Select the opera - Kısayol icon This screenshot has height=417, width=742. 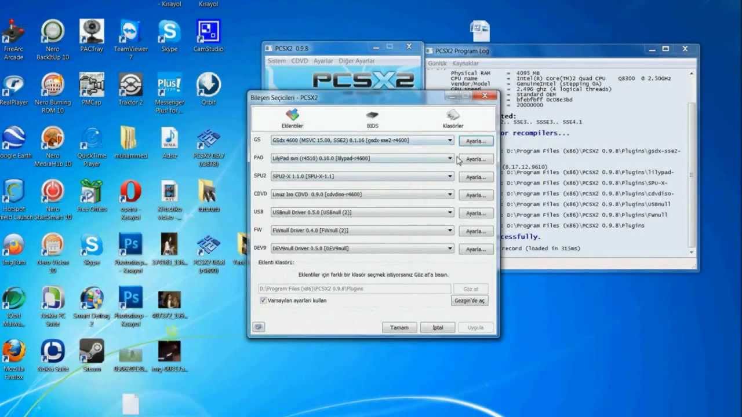[x=130, y=200]
